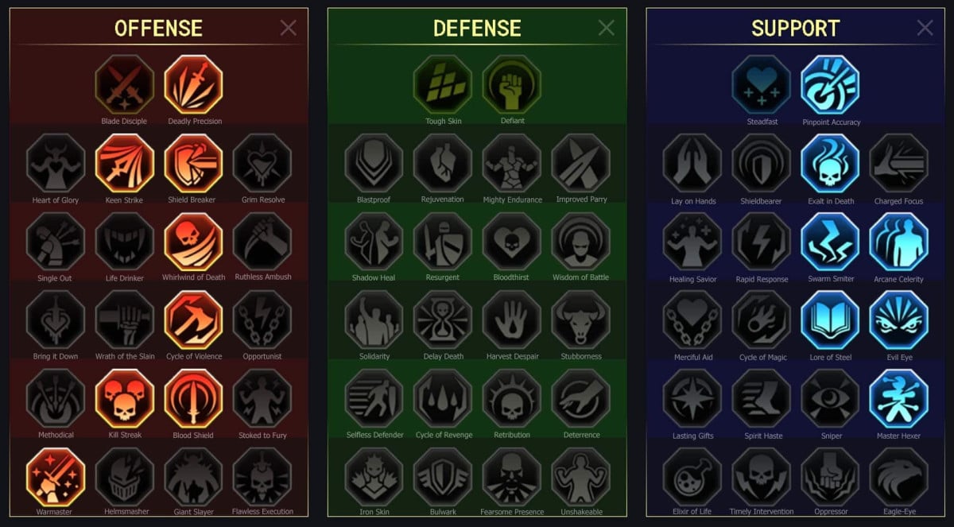Image resolution: width=954 pixels, height=527 pixels.
Task: Select the Eagle-Eye mastery icon
Action: point(899,476)
